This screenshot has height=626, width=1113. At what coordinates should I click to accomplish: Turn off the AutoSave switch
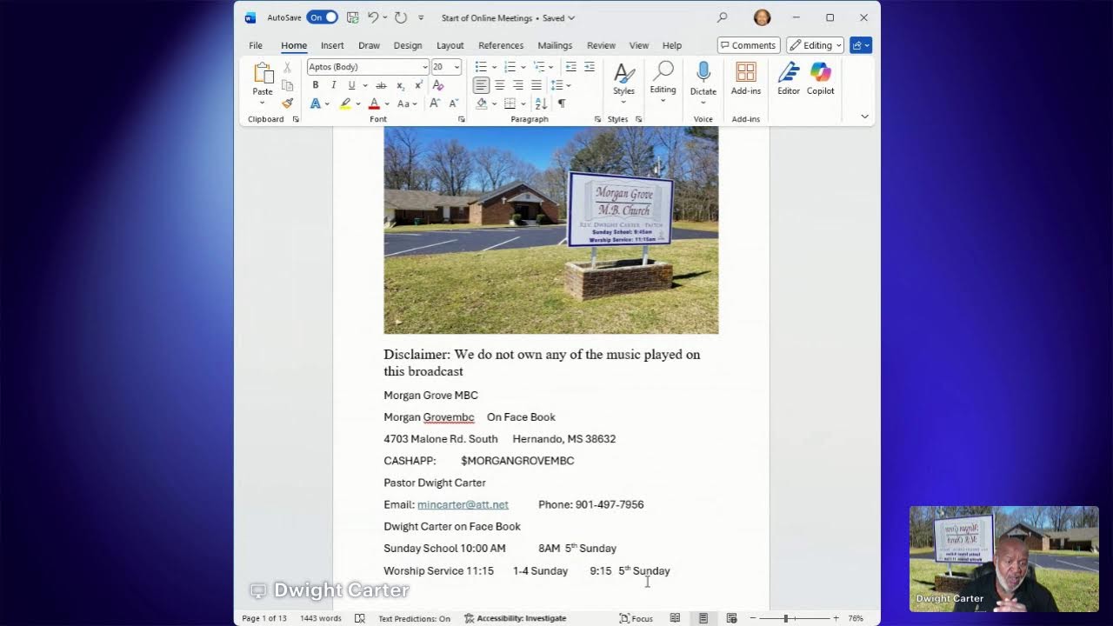click(322, 17)
